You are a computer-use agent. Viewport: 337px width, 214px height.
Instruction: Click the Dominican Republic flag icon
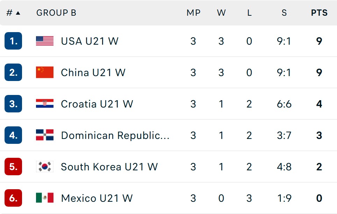[x=45, y=135]
